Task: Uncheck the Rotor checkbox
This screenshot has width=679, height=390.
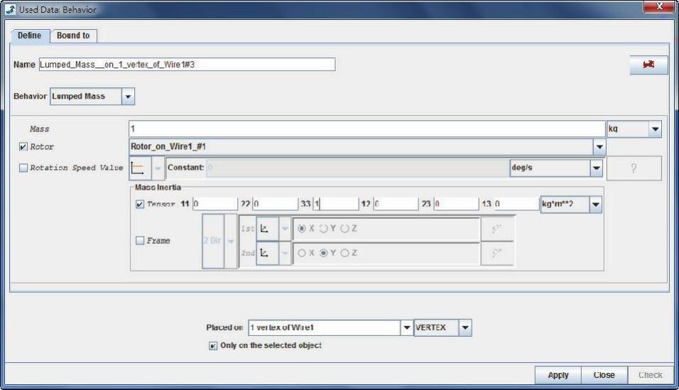Action: (23, 147)
